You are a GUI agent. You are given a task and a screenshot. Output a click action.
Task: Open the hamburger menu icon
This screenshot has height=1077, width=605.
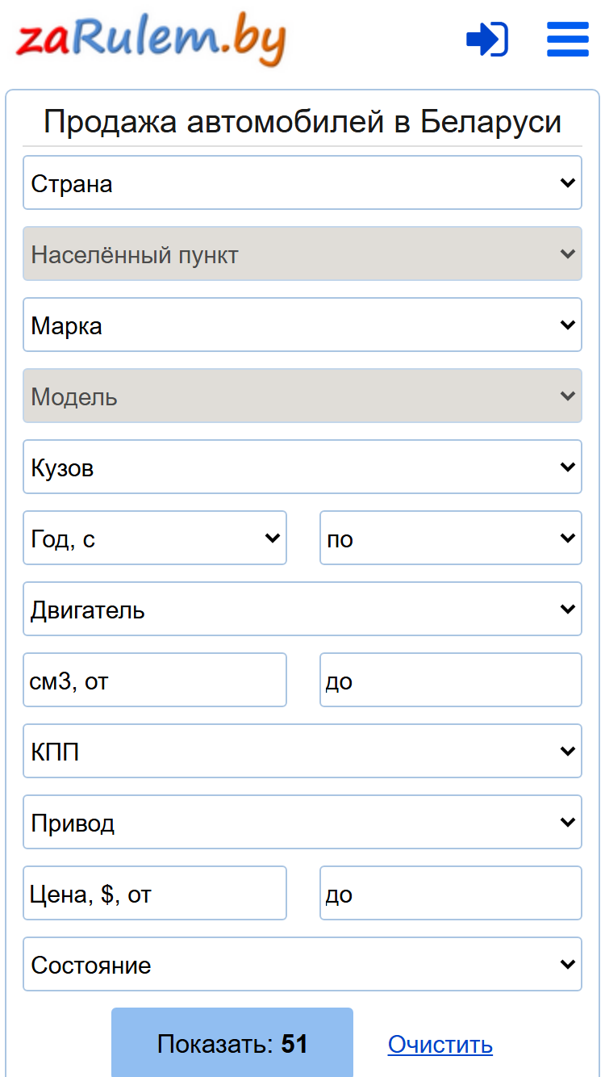tap(568, 39)
